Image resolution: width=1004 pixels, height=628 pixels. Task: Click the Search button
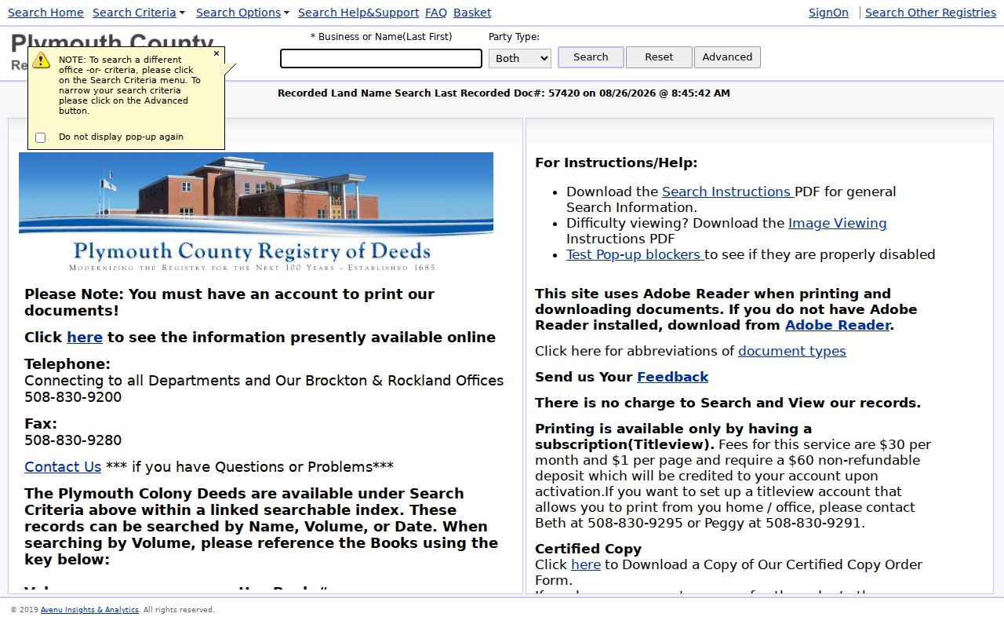click(x=591, y=57)
